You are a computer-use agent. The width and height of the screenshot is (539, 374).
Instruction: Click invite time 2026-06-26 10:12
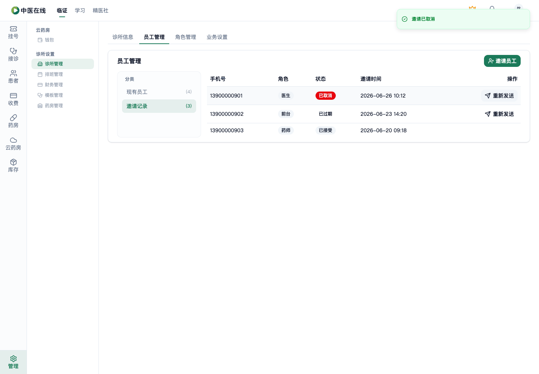pos(383,96)
